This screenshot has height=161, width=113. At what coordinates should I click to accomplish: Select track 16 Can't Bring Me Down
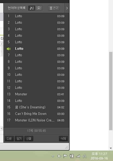(x=36, y=114)
